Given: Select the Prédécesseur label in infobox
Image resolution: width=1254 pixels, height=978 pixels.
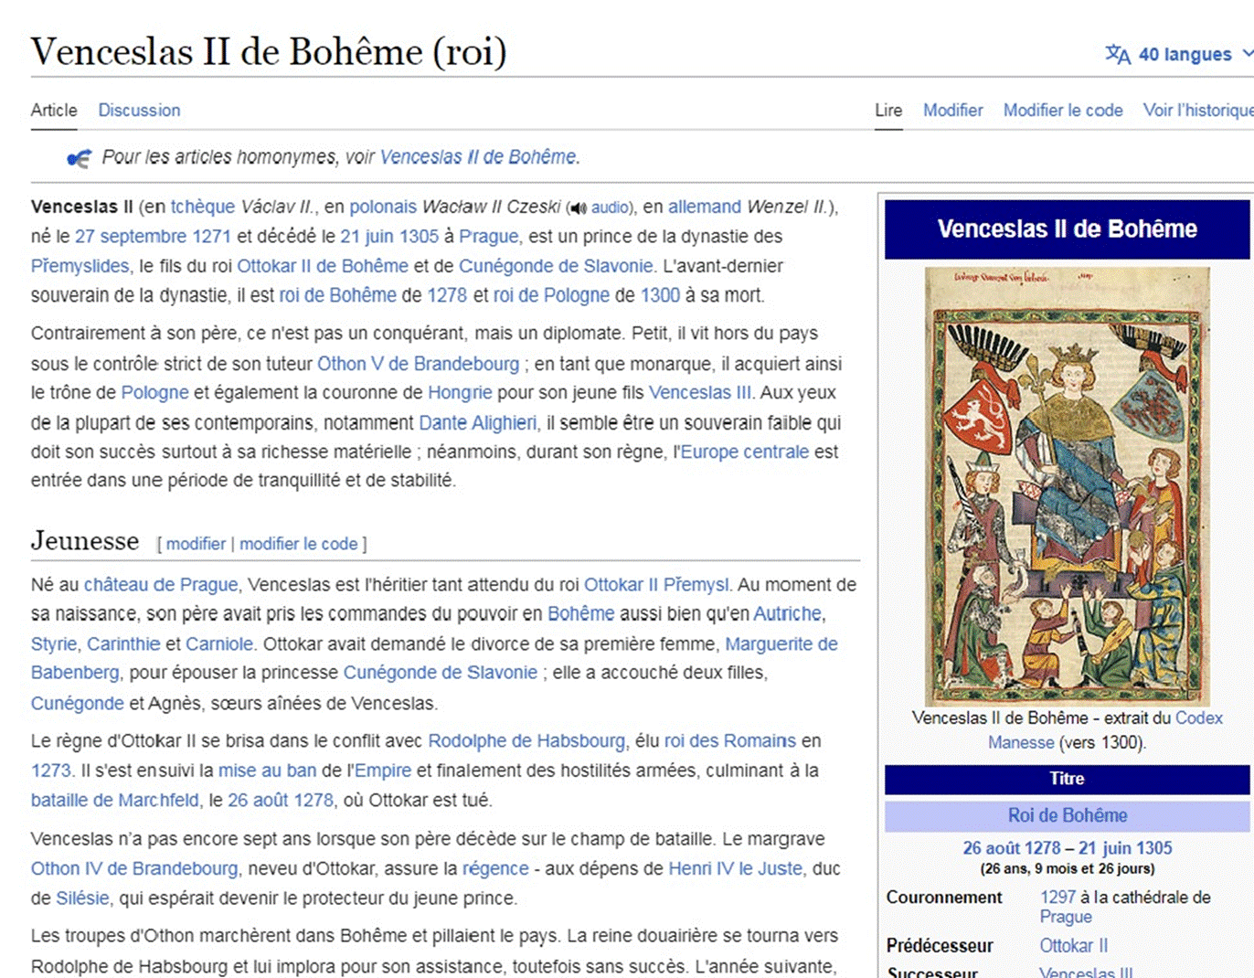Looking at the screenshot, I should point(940,946).
